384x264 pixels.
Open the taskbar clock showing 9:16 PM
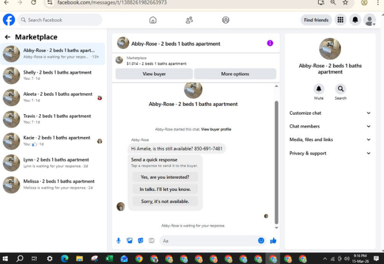point(360,258)
